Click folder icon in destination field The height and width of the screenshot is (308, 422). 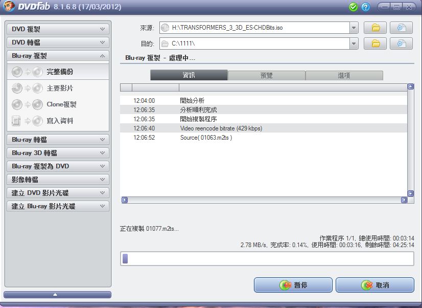click(x=165, y=43)
